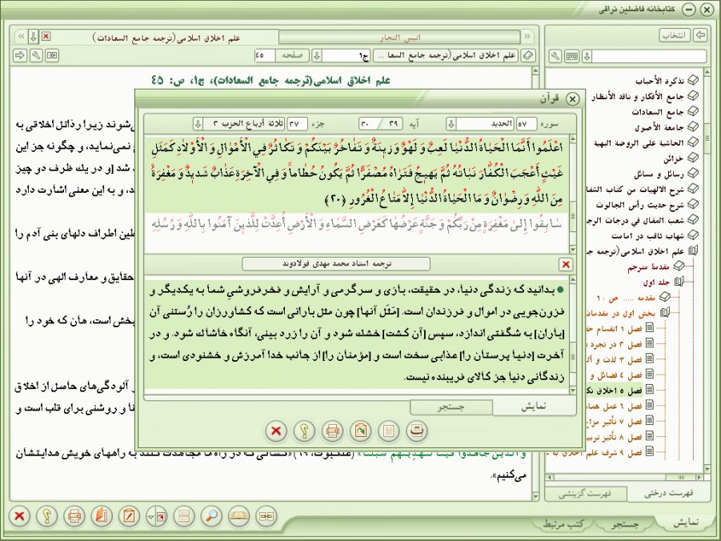
Task: Click the translation 'ت' icon in Quran dialog
Action: point(417,431)
